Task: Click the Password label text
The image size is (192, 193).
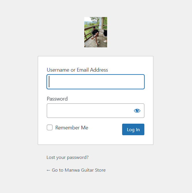Action: pos(57,99)
